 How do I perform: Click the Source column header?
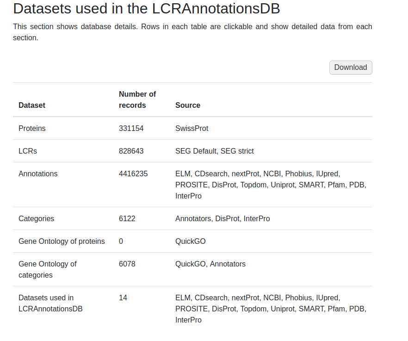(x=188, y=105)
